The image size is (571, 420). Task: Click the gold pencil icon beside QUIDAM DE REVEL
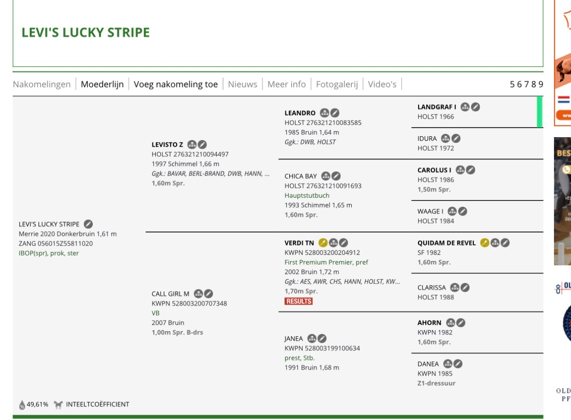click(x=484, y=243)
